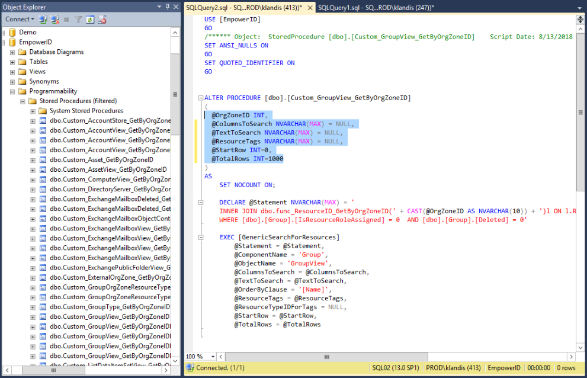Click Object Explorer scroll right arrow
Image resolution: width=587 pixels, height=378 pixels.
(166, 370)
